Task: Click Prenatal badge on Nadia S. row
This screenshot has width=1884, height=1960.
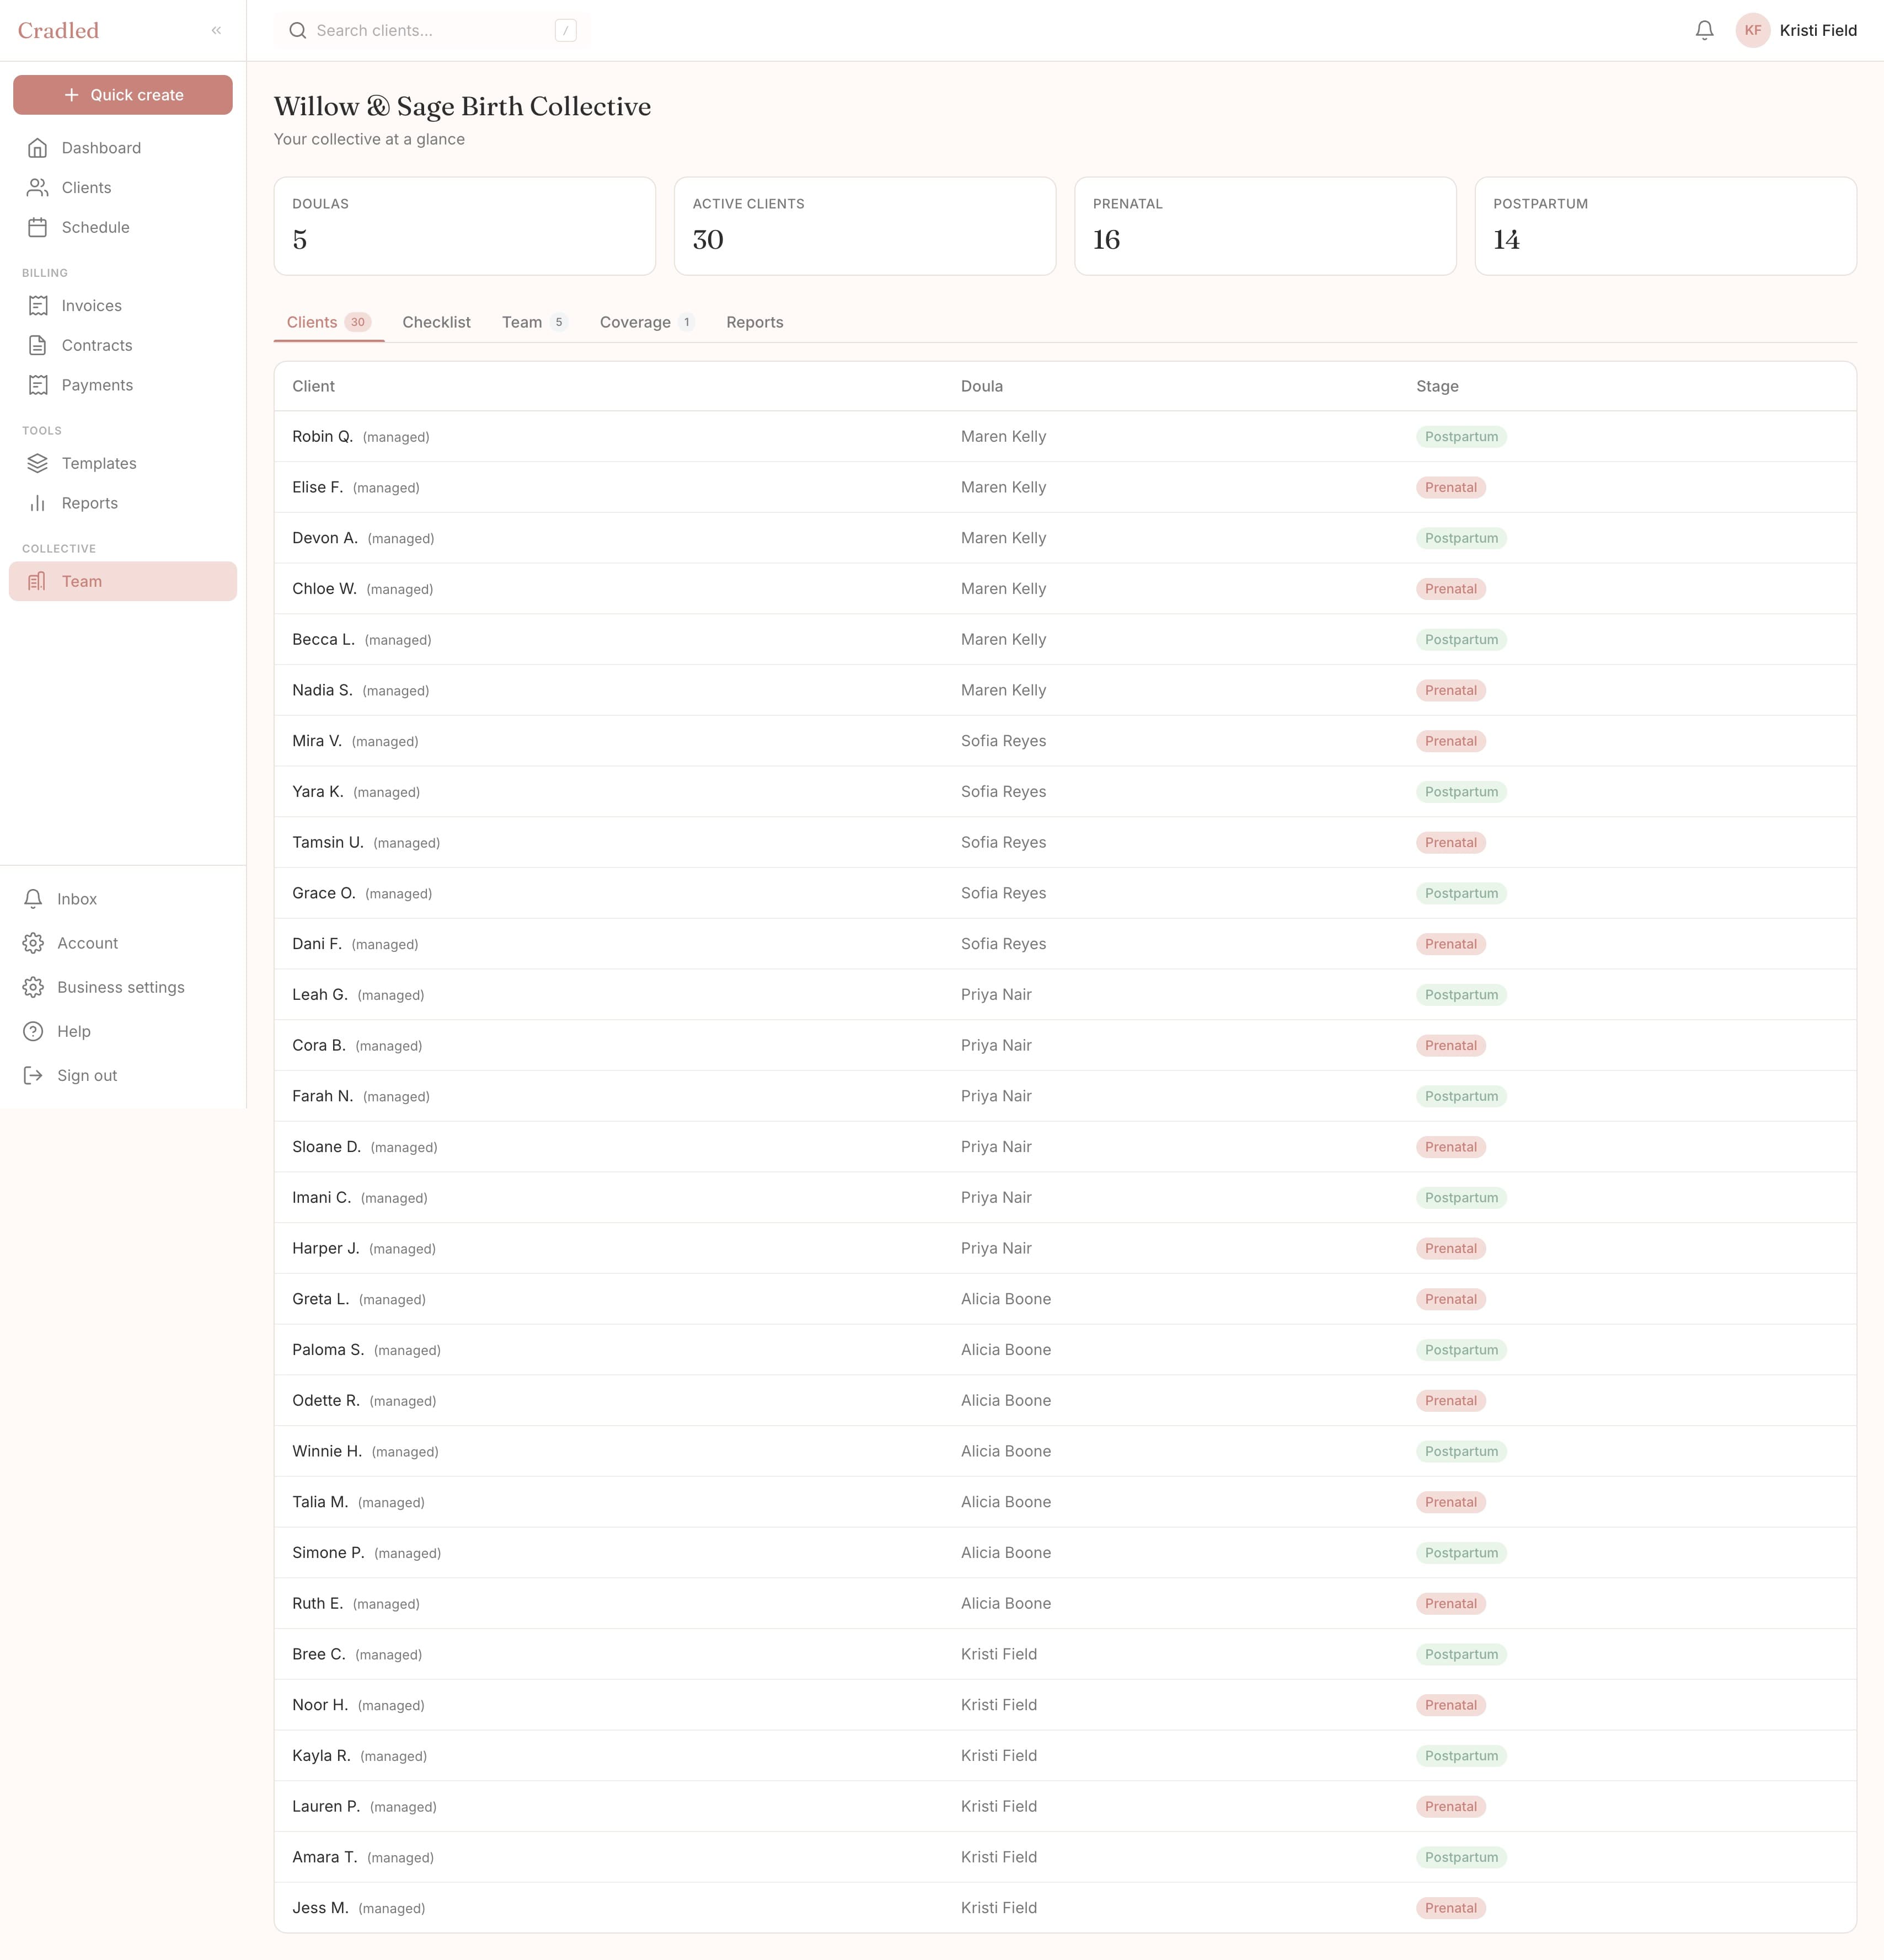Action: tap(1451, 691)
